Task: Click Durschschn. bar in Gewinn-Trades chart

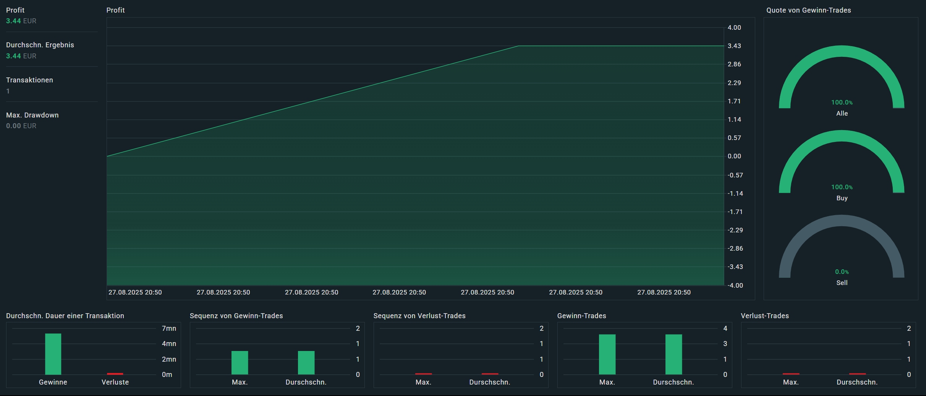Action: click(673, 354)
